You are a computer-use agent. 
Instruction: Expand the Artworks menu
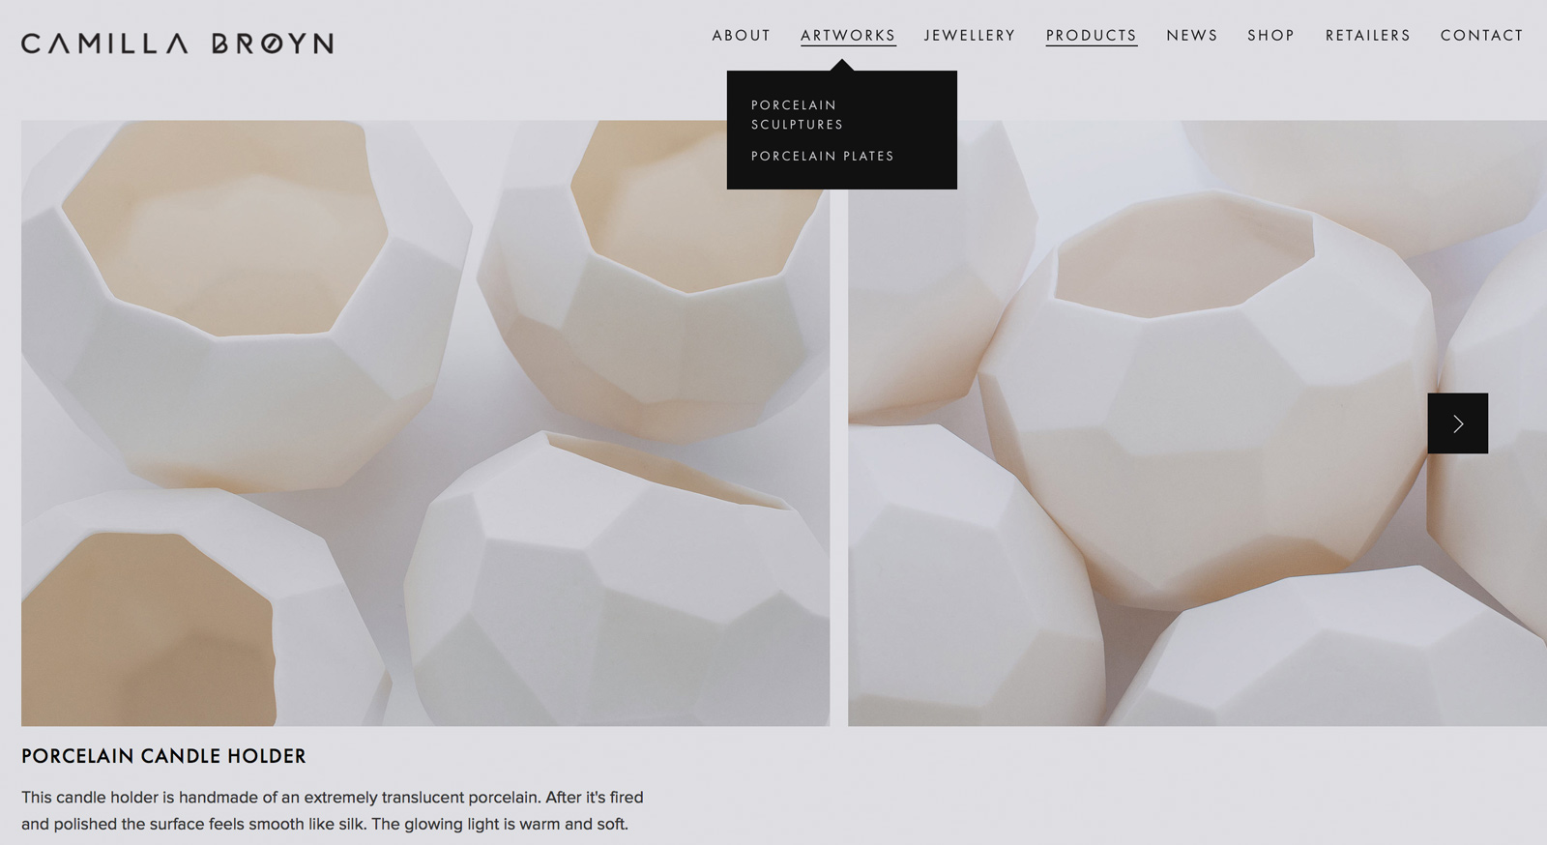pos(848,36)
